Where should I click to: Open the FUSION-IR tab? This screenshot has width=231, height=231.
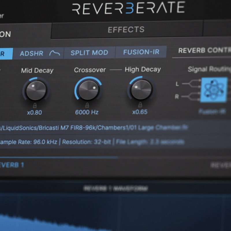coord(141,52)
